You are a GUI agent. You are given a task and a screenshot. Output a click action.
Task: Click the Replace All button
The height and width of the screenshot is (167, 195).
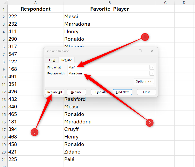point(55,92)
